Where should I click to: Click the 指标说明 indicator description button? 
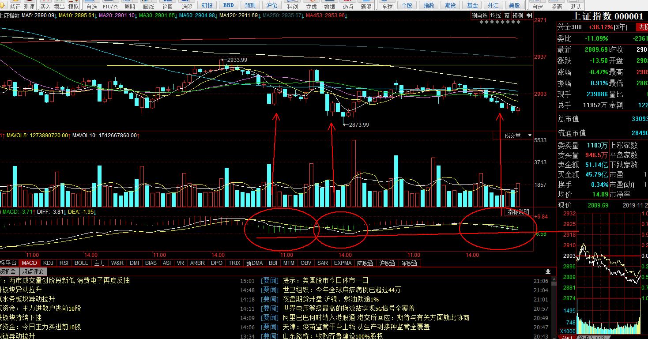[518, 212]
